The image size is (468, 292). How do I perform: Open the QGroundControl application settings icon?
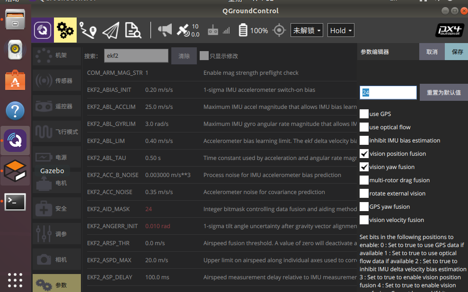tap(43, 30)
